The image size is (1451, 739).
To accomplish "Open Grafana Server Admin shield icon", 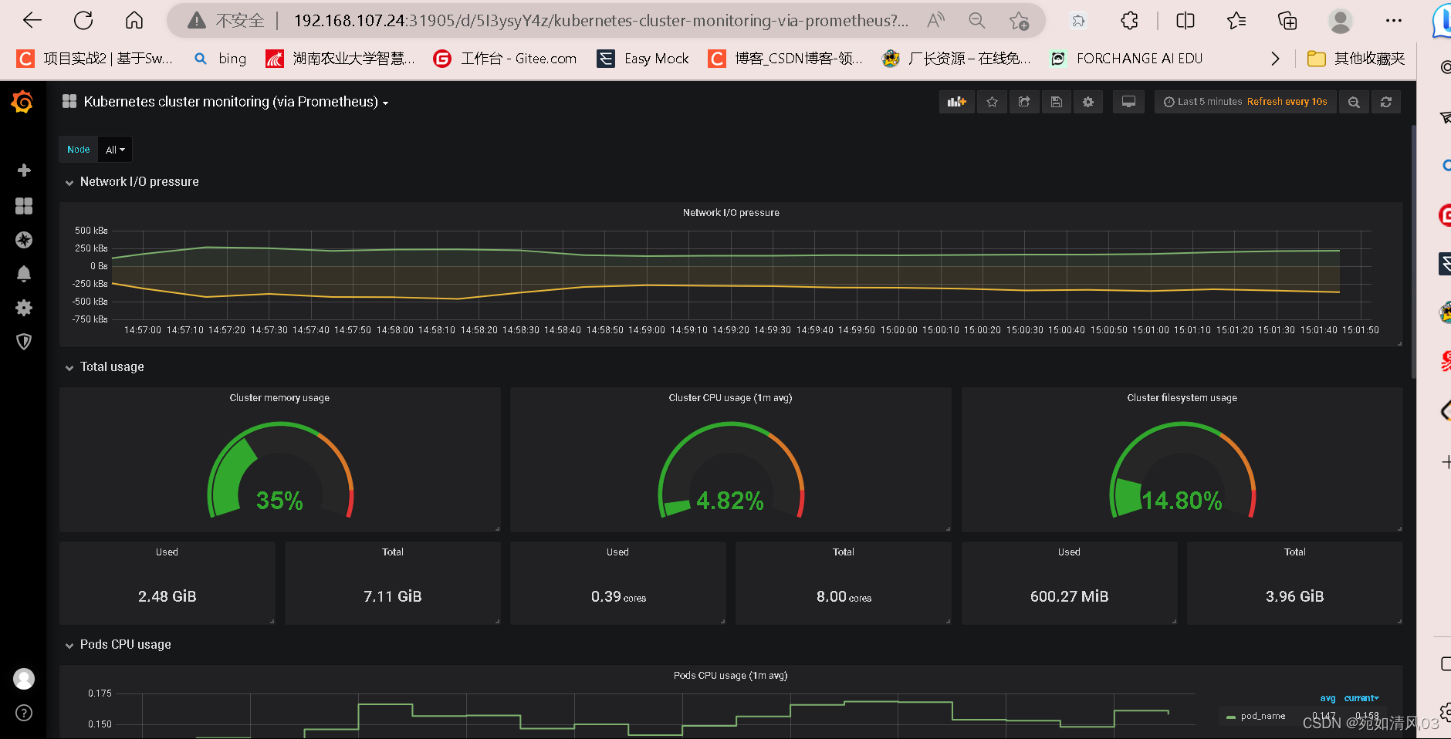I will tap(24, 342).
